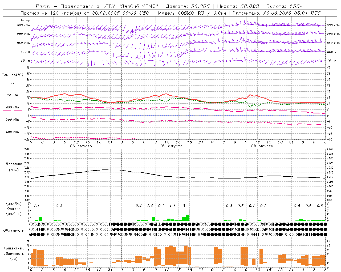Click the "Ветер" wind panel label
The height and width of the screenshot is (272, 341).
tap(25, 20)
